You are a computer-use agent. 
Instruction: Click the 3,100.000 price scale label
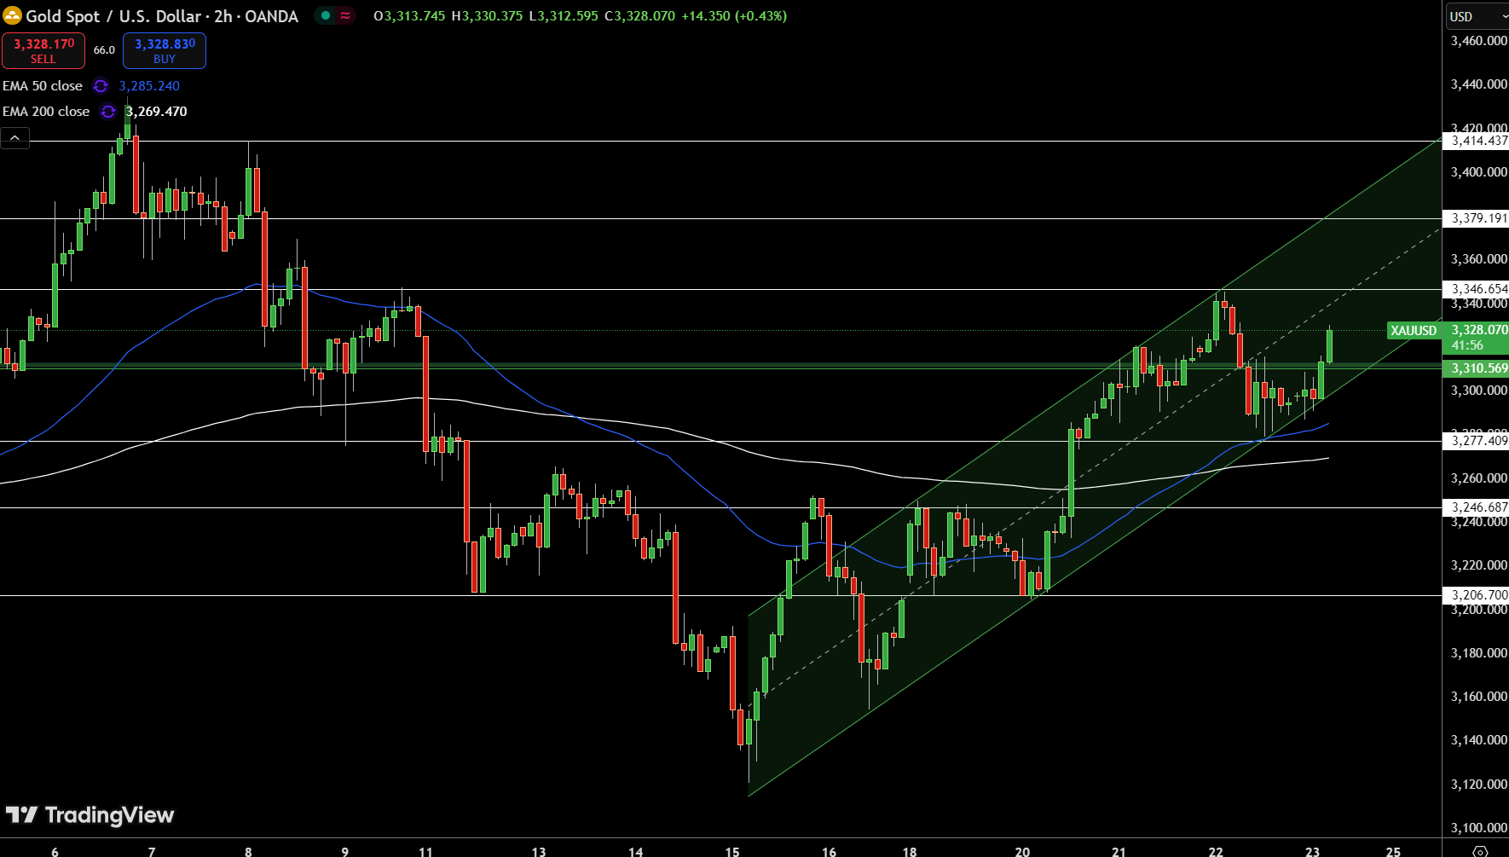pos(1478,828)
